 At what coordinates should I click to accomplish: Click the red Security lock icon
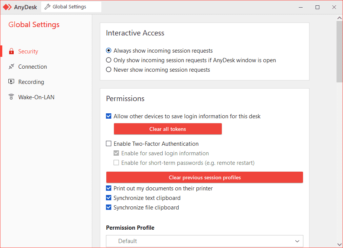[11, 51]
